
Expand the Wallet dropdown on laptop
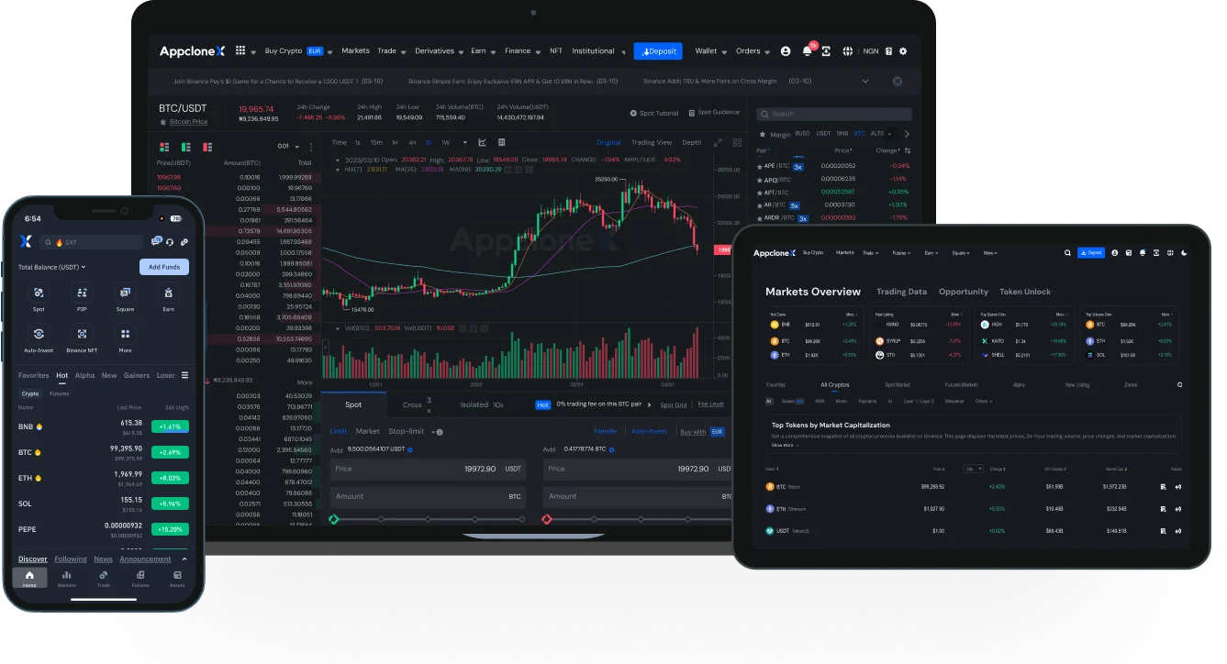pyautogui.click(x=726, y=52)
